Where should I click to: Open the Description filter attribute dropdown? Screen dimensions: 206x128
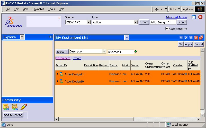(x=104, y=51)
